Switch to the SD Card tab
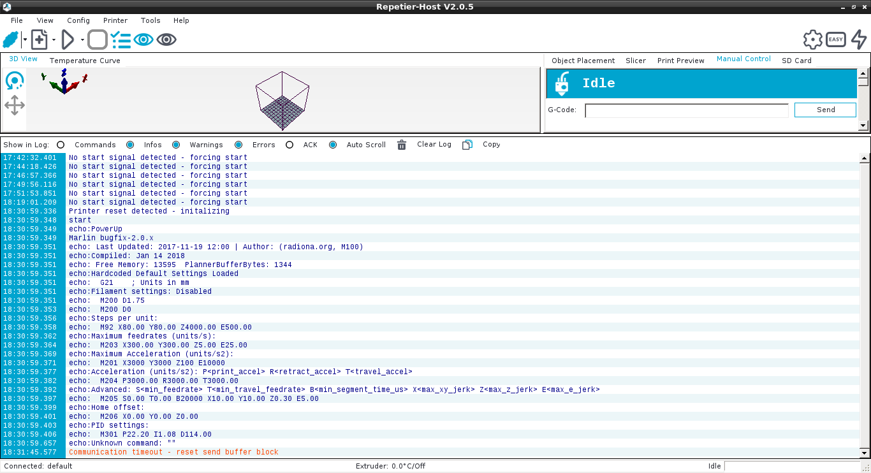Image resolution: width=871 pixels, height=473 pixels. coord(797,61)
